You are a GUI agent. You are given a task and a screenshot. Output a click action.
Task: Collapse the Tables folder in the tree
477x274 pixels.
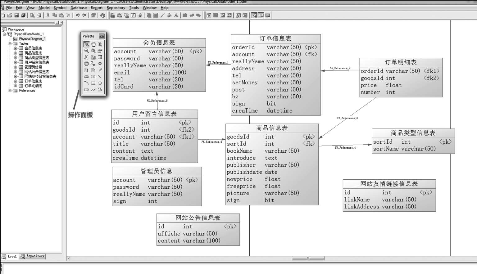[x=10, y=44]
